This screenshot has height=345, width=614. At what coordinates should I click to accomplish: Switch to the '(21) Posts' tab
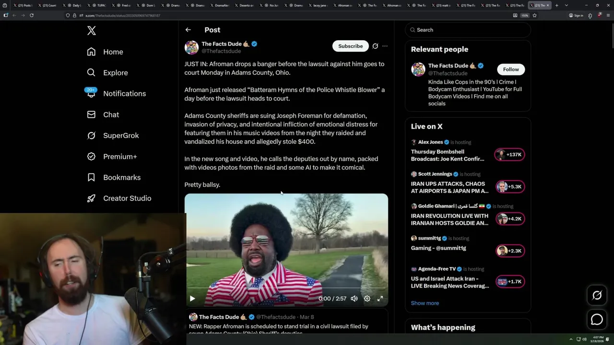click(x=22, y=5)
